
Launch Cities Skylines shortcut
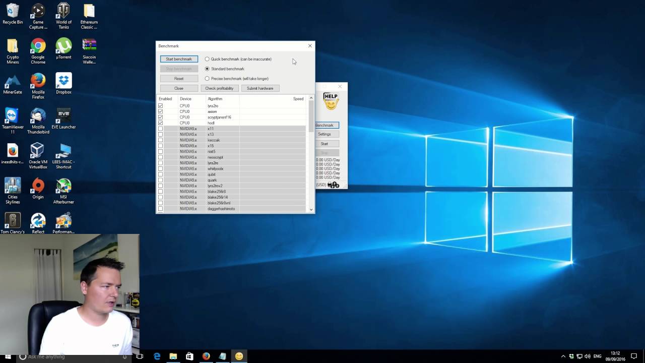pyautogui.click(x=13, y=191)
